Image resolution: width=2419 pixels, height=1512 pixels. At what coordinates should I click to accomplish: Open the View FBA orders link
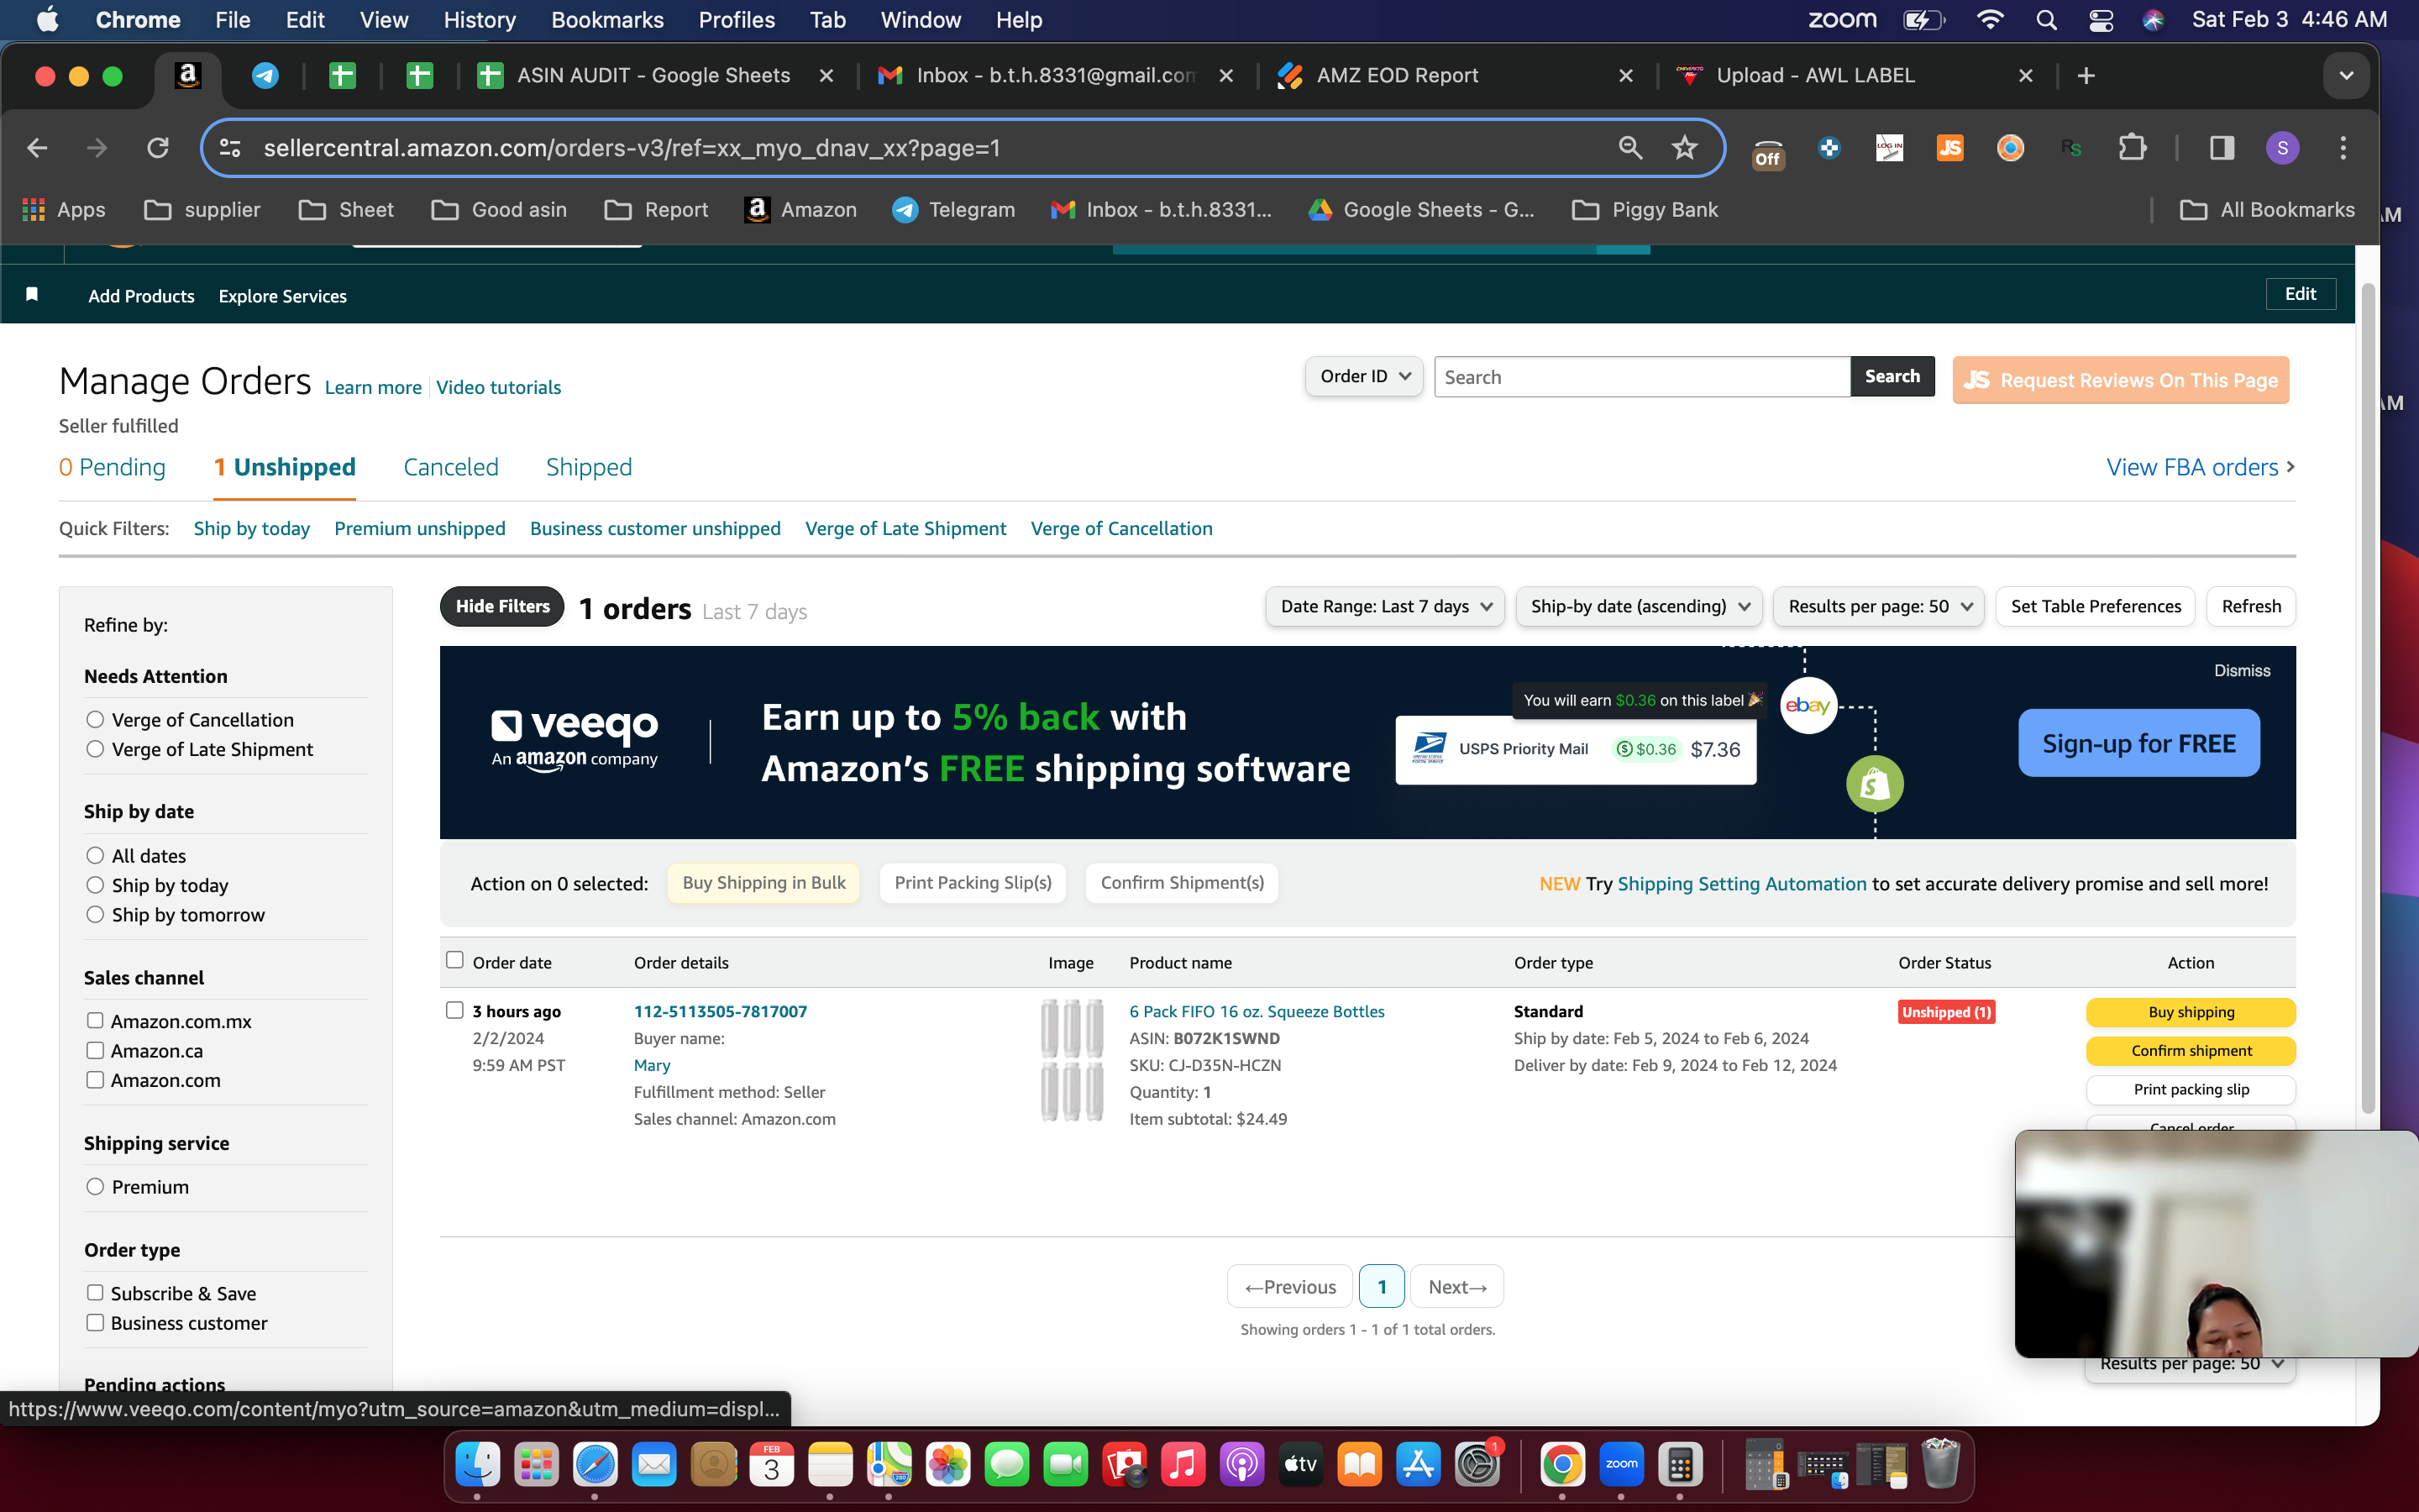2200,467
